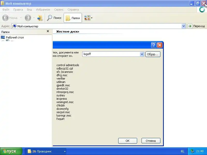Select 'chkdsk' in the list

pos(61,105)
